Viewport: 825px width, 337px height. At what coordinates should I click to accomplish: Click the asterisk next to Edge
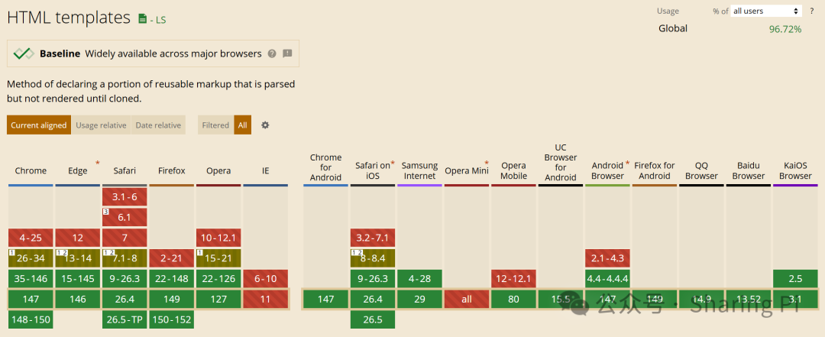(97, 164)
